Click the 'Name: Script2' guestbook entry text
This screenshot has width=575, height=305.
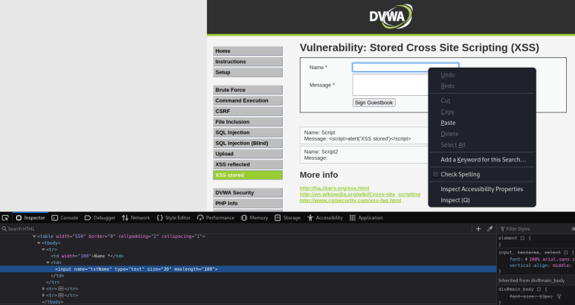coord(321,152)
